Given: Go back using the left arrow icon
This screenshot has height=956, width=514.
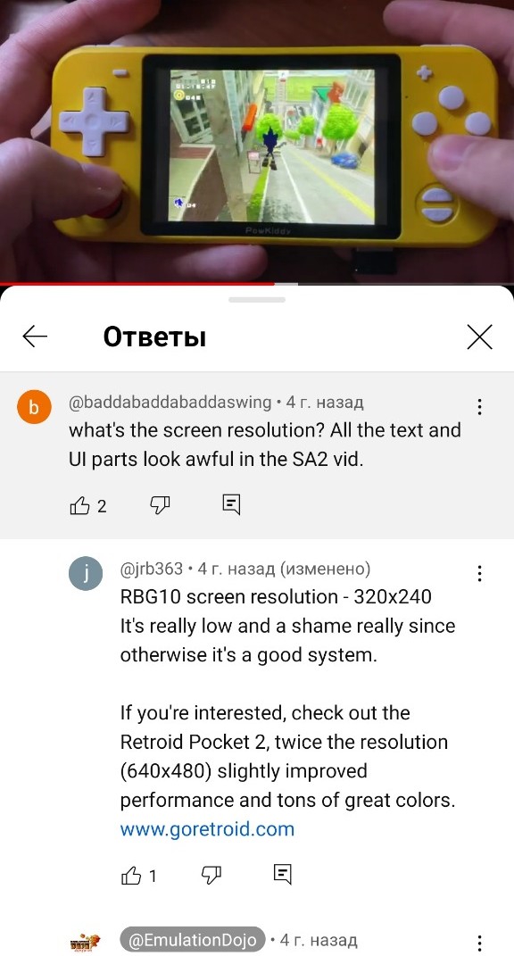Looking at the screenshot, I should (x=35, y=336).
